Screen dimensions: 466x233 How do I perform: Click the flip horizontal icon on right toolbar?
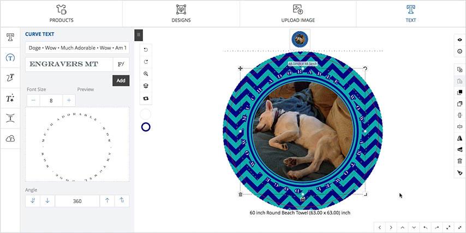(x=460, y=138)
